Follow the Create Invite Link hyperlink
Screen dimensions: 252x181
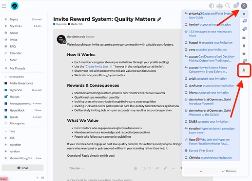coord(97,66)
